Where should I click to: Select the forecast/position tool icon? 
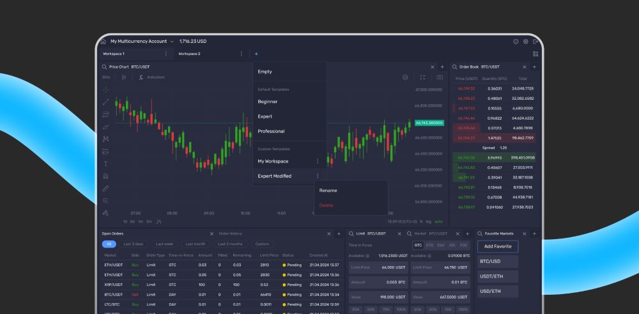coord(106,152)
